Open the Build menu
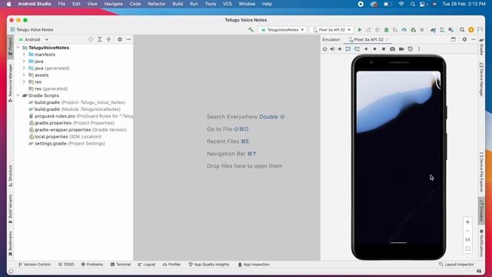 pos(178,4)
